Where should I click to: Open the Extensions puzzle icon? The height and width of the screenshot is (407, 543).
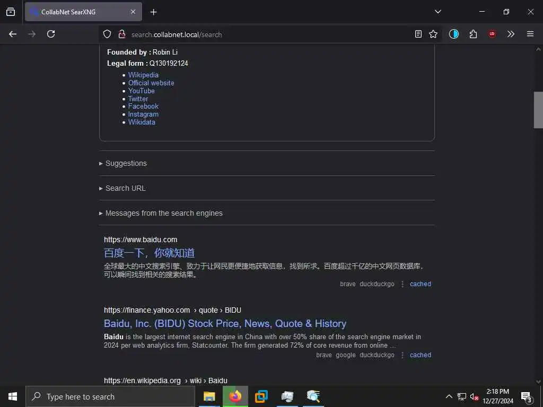(x=473, y=34)
